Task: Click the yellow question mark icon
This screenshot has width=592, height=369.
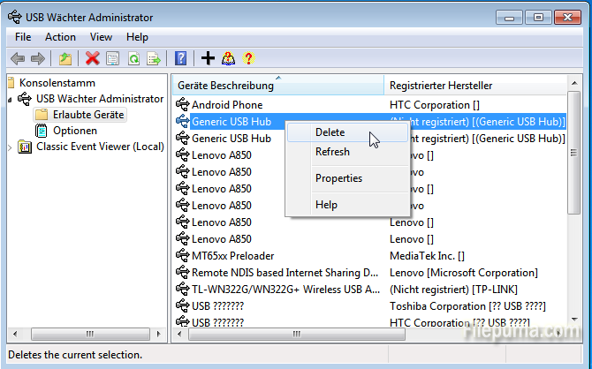Action: coord(248,58)
